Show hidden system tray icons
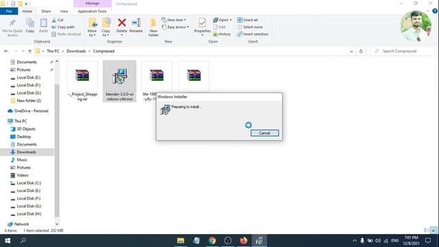The height and width of the screenshot is (247, 439). 355,241
